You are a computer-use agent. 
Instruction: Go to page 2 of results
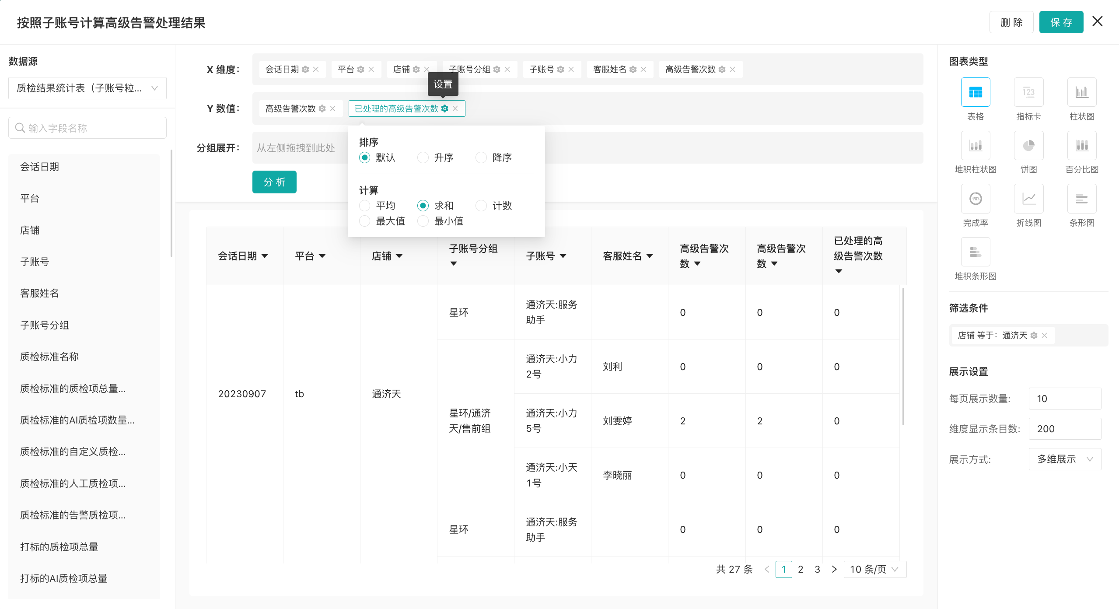tap(800, 569)
